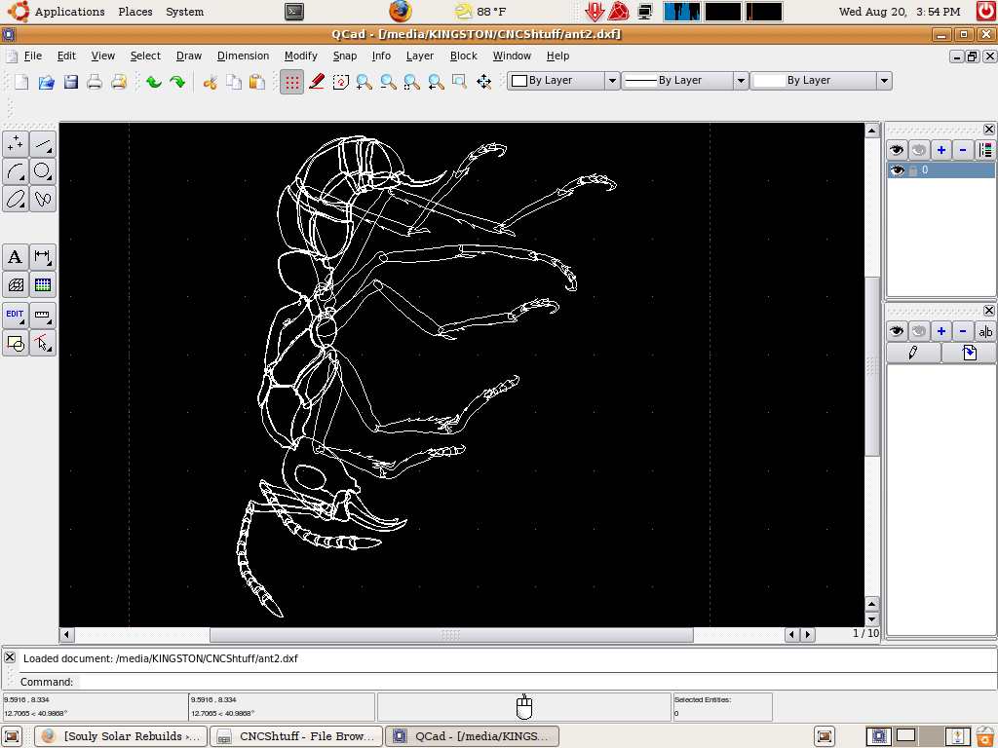The width and height of the screenshot is (998, 748).
Task: Redo the last undone action
Action: pyautogui.click(x=177, y=82)
